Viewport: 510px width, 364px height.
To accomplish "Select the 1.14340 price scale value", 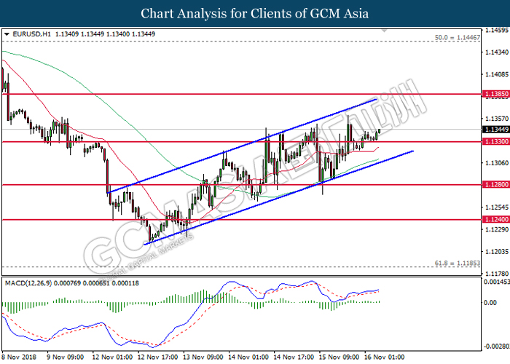I will click(497, 52).
